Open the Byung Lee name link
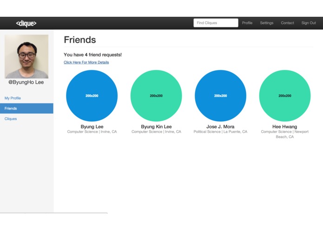 click(x=92, y=127)
